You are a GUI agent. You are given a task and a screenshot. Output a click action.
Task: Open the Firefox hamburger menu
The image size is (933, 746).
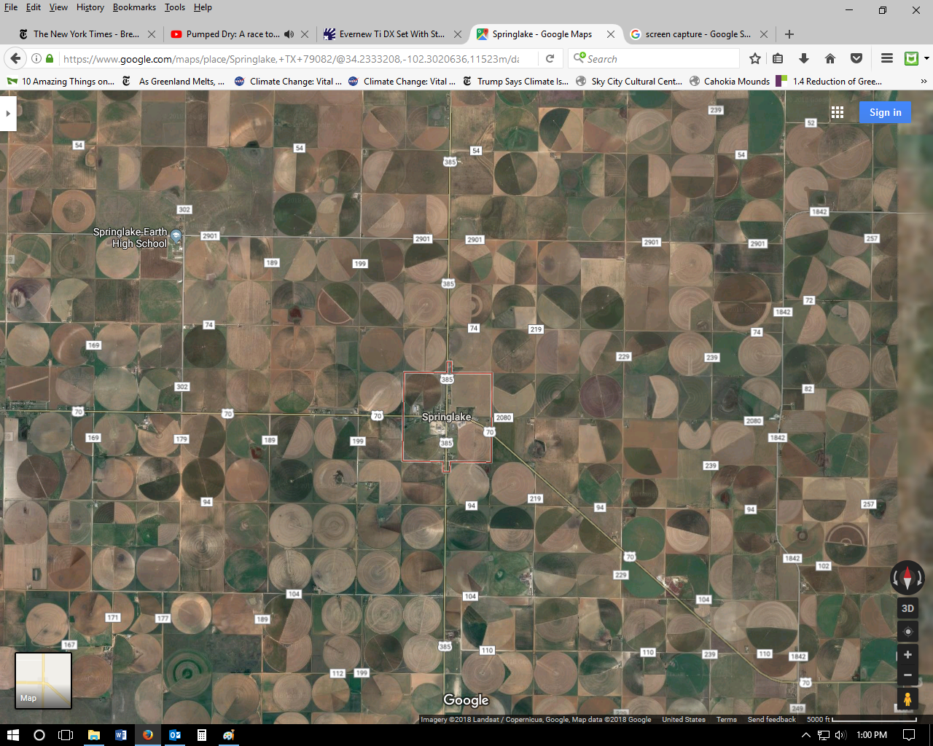click(886, 58)
